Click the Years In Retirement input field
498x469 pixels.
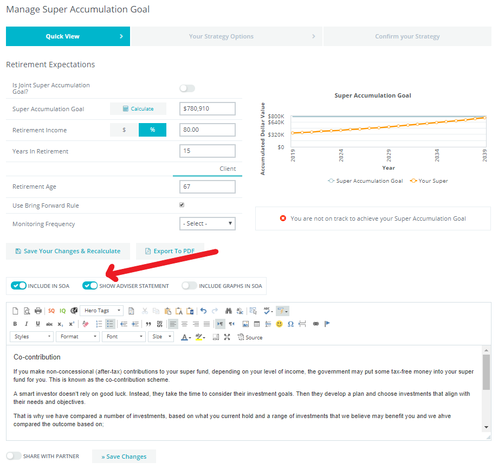(x=208, y=151)
